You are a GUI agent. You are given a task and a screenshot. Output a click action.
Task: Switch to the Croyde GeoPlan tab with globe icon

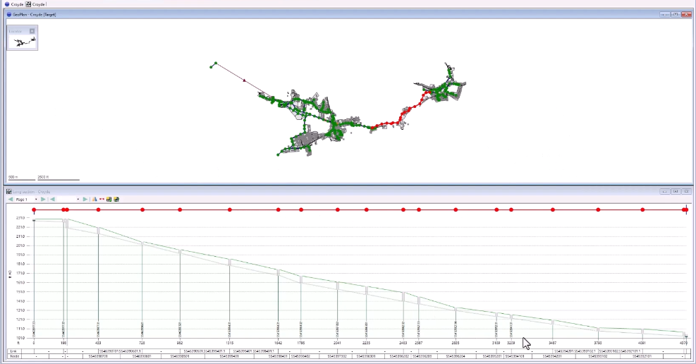[13, 4]
